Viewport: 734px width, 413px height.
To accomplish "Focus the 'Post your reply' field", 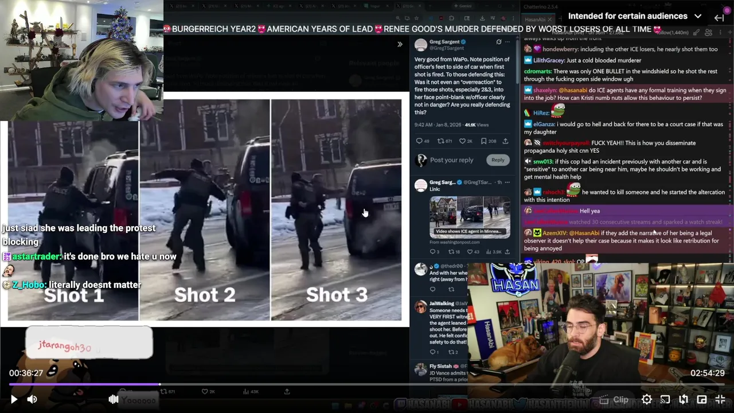I will 452,160.
